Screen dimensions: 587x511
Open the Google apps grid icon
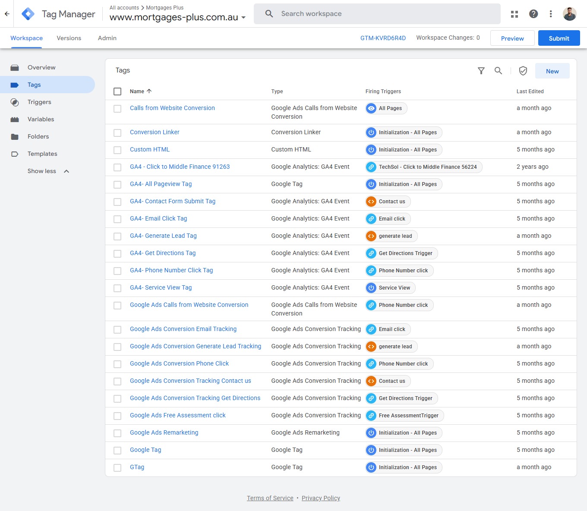[x=514, y=14]
